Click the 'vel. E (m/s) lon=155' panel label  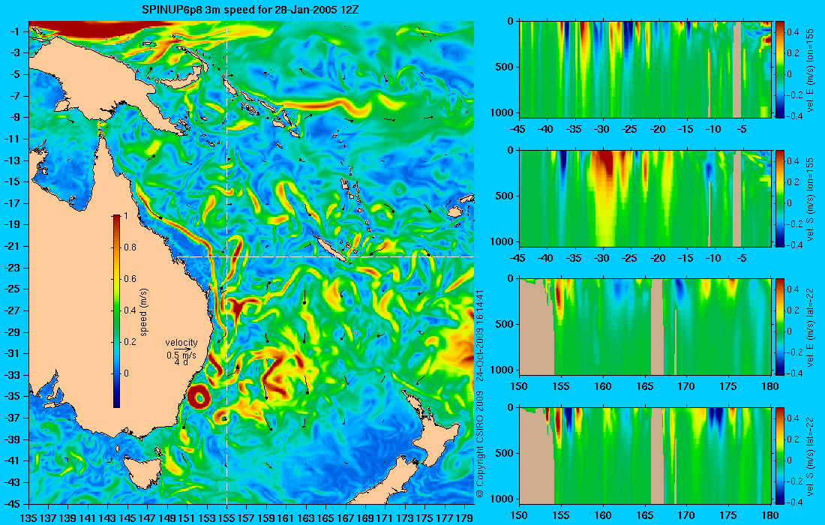(x=810, y=70)
